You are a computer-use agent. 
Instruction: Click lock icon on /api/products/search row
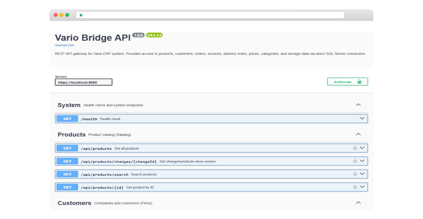point(355,174)
